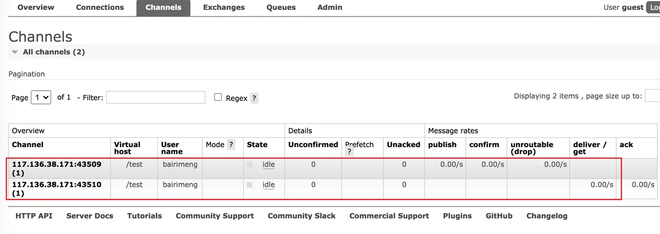Click the Prefetch column help icon

pos(349,152)
